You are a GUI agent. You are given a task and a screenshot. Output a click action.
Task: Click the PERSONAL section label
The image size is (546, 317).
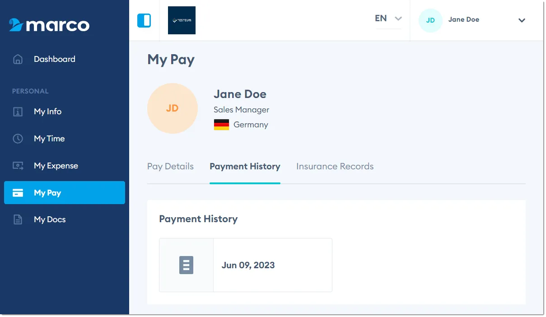coord(30,91)
